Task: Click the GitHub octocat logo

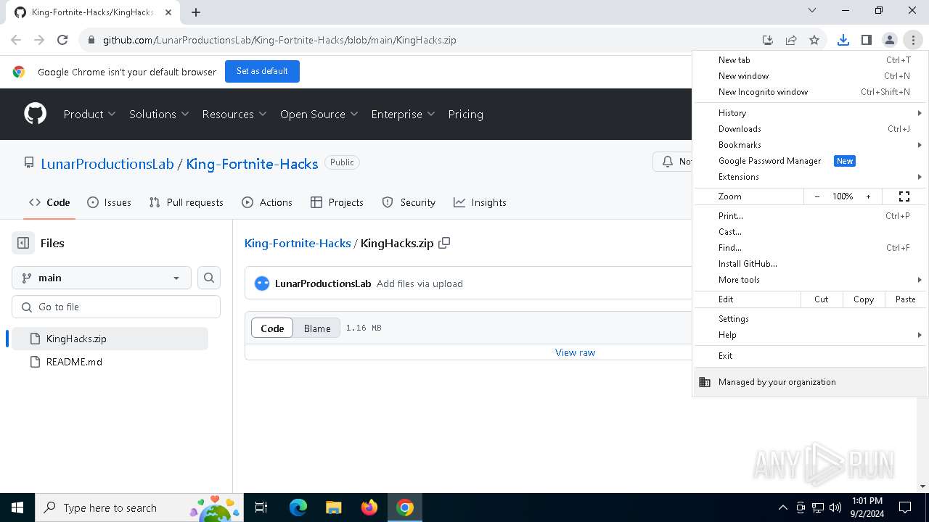Action: coord(35,114)
